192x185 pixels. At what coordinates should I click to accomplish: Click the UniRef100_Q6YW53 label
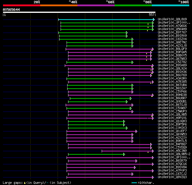pyautogui.click(x=172, y=134)
